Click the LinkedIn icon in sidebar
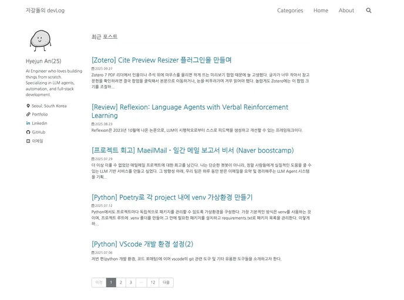 28,124
